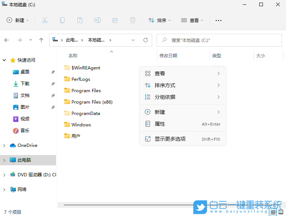The image size is (286, 216).
Task: Click the pin icon next to 文档
Action: (53, 96)
